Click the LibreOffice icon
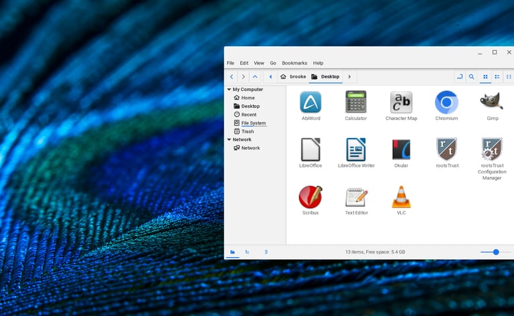 tap(311, 149)
